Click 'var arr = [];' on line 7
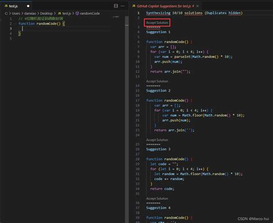Image resolution: width=273 pixels, height=223 pixels. tap(163, 47)
